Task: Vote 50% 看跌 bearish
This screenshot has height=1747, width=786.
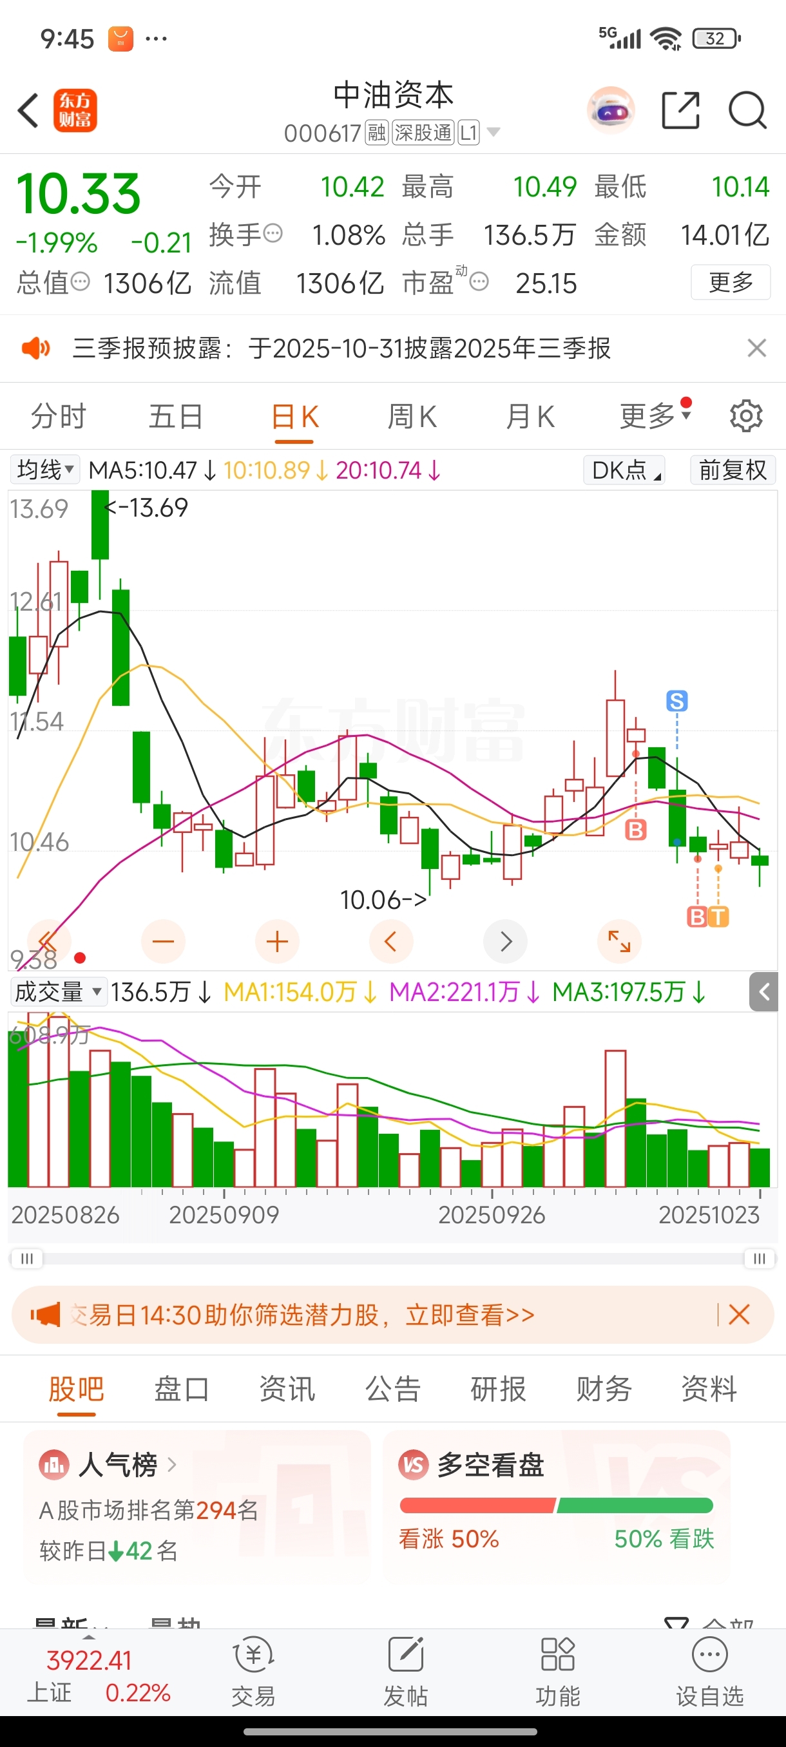Action: pyautogui.click(x=664, y=1539)
